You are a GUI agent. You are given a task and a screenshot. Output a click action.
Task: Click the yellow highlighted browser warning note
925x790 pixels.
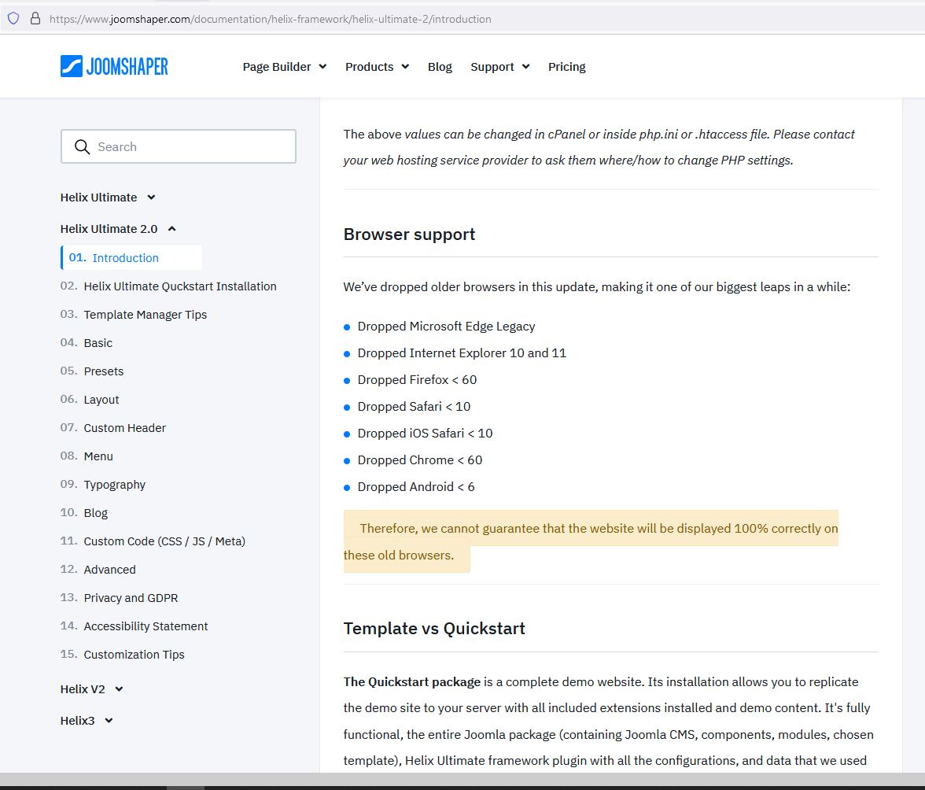coord(591,541)
